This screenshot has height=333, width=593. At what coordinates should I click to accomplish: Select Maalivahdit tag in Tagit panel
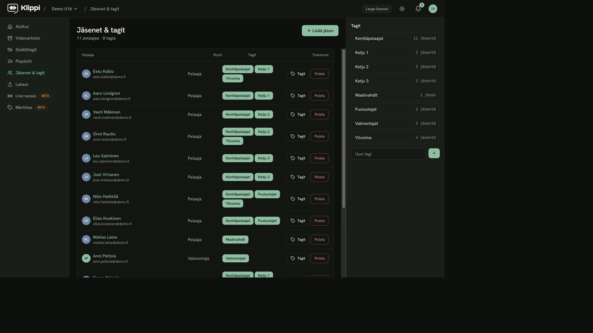click(x=395, y=95)
